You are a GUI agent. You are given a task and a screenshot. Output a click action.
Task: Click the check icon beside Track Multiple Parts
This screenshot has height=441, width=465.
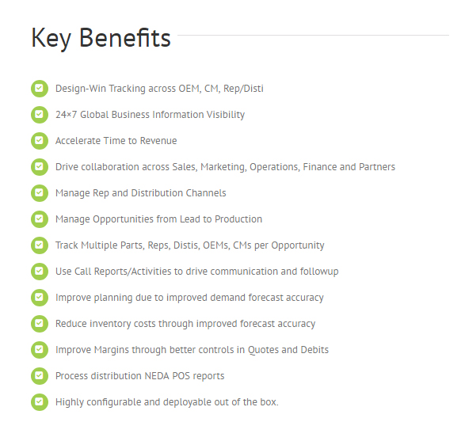pyautogui.click(x=40, y=245)
